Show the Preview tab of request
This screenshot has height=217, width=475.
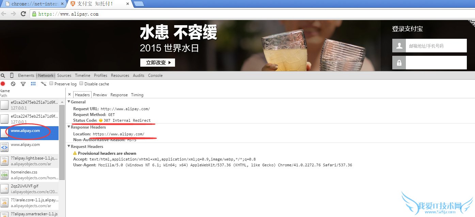[100, 95]
